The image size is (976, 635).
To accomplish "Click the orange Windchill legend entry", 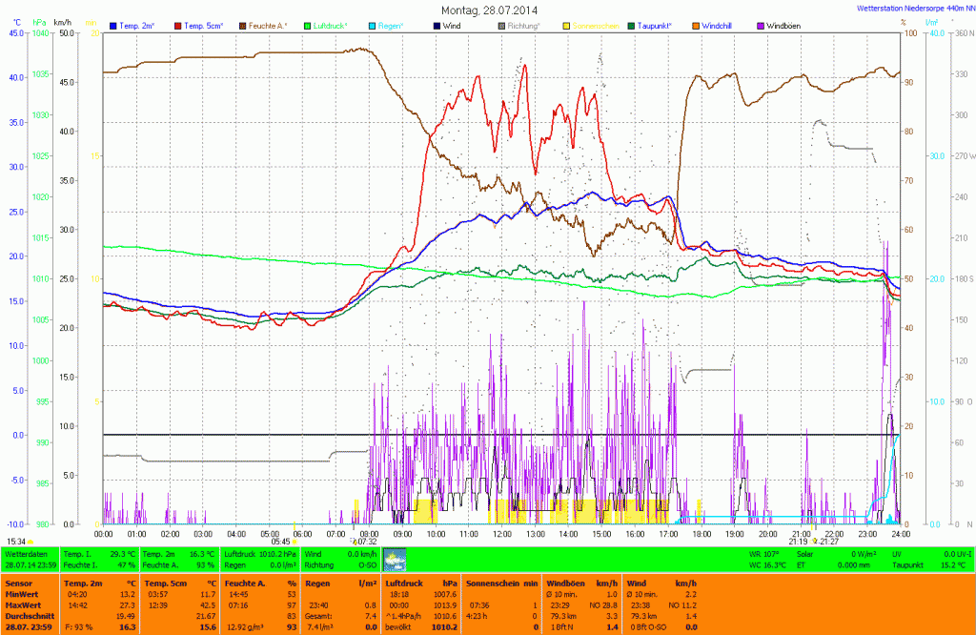I will click(719, 26).
